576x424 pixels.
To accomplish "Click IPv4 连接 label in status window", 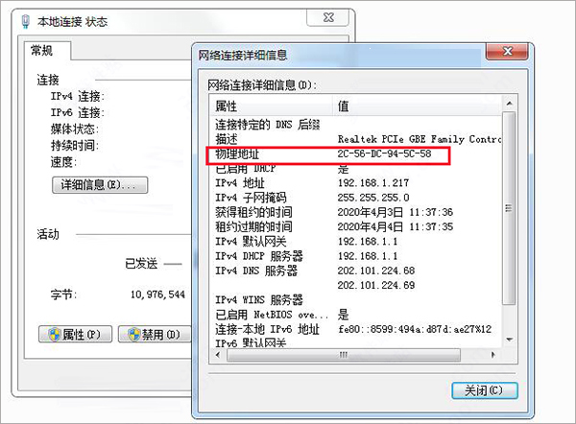I will pyautogui.click(x=78, y=97).
